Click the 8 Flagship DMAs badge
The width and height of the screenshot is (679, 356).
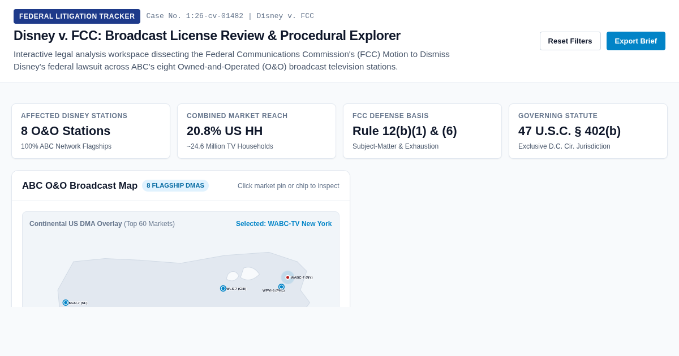[175, 185]
